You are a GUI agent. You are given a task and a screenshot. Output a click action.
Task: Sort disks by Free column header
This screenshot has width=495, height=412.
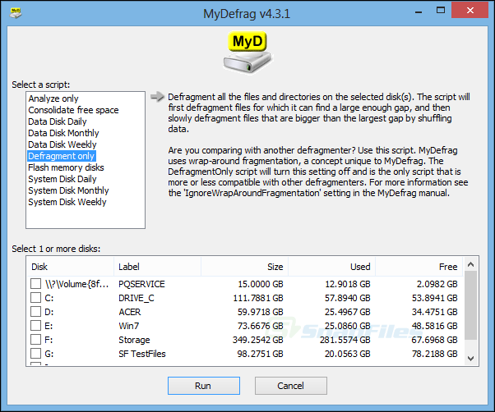click(x=419, y=267)
